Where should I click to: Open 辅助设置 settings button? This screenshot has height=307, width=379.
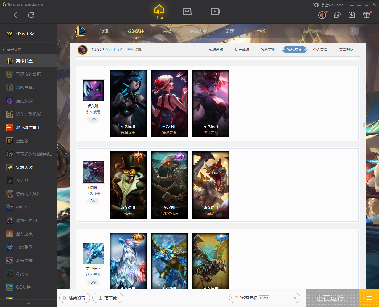tap(74, 298)
